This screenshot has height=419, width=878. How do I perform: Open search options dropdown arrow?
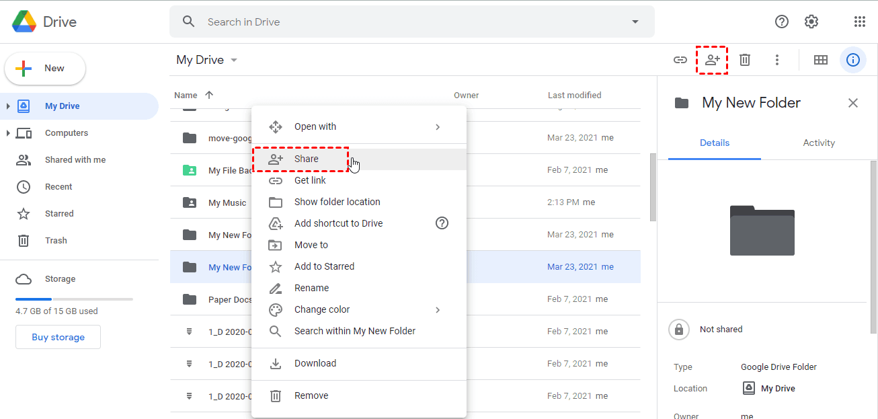coord(635,22)
